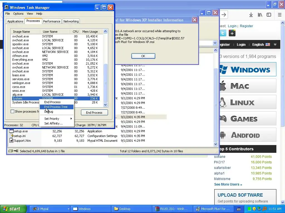This screenshot has height=213, width=285.
Task: Choose End Process Tree in context menu
Action: (57, 107)
